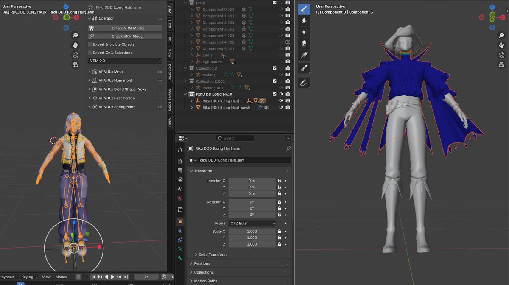The width and height of the screenshot is (509, 285).
Task: Open the Bone properties tab icon
Action: click(180, 258)
